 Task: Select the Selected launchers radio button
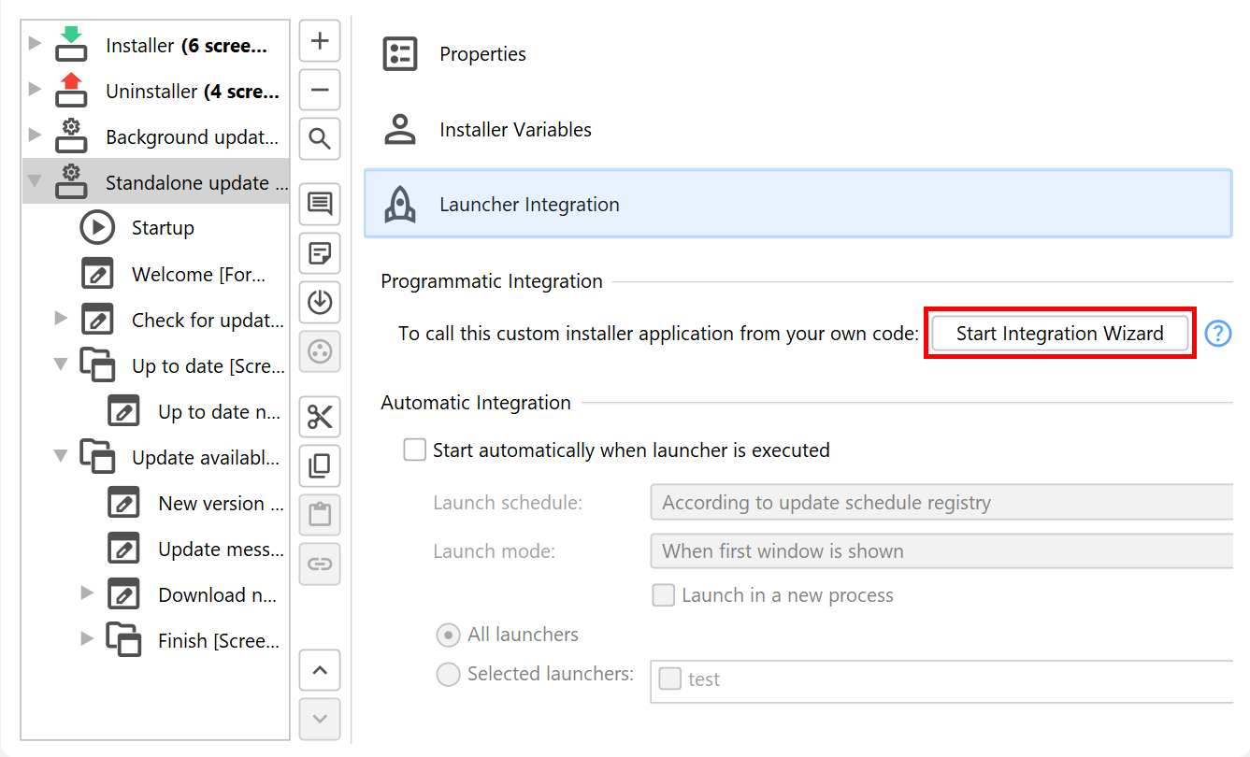pyautogui.click(x=449, y=674)
